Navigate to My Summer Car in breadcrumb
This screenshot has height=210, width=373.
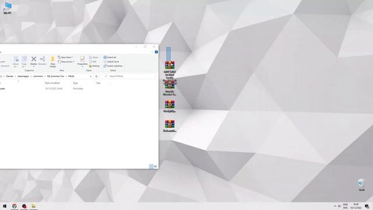coord(55,76)
